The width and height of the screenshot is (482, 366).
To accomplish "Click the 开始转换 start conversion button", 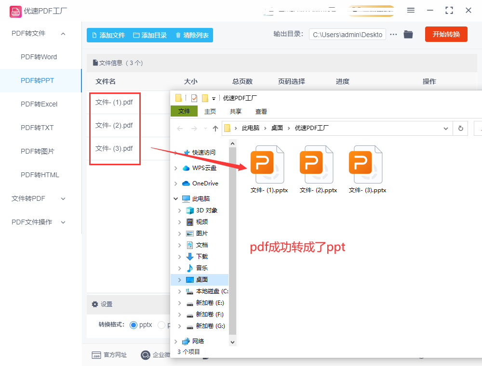I will [x=446, y=34].
